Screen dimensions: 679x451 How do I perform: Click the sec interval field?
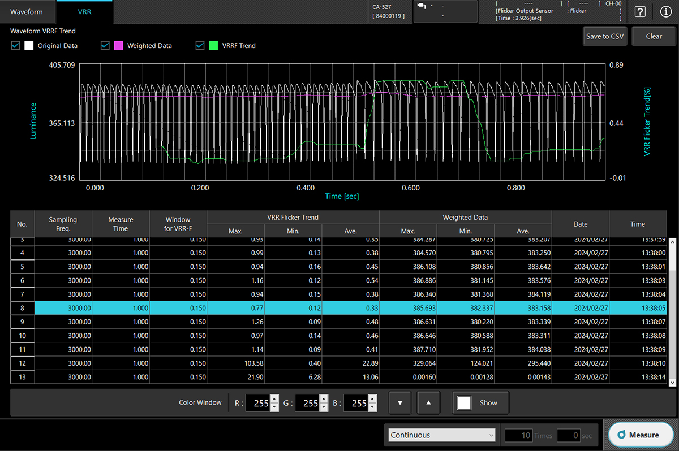point(570,435)
